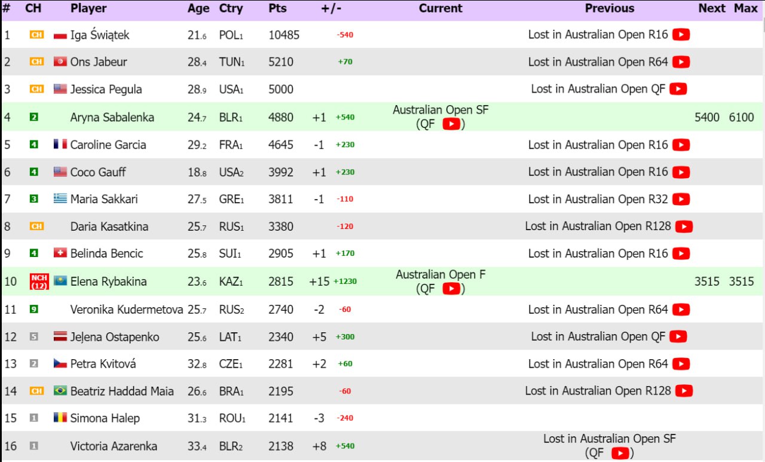
Task: Open Coco Gauff's player name link
Action: [x=98, y=172]
